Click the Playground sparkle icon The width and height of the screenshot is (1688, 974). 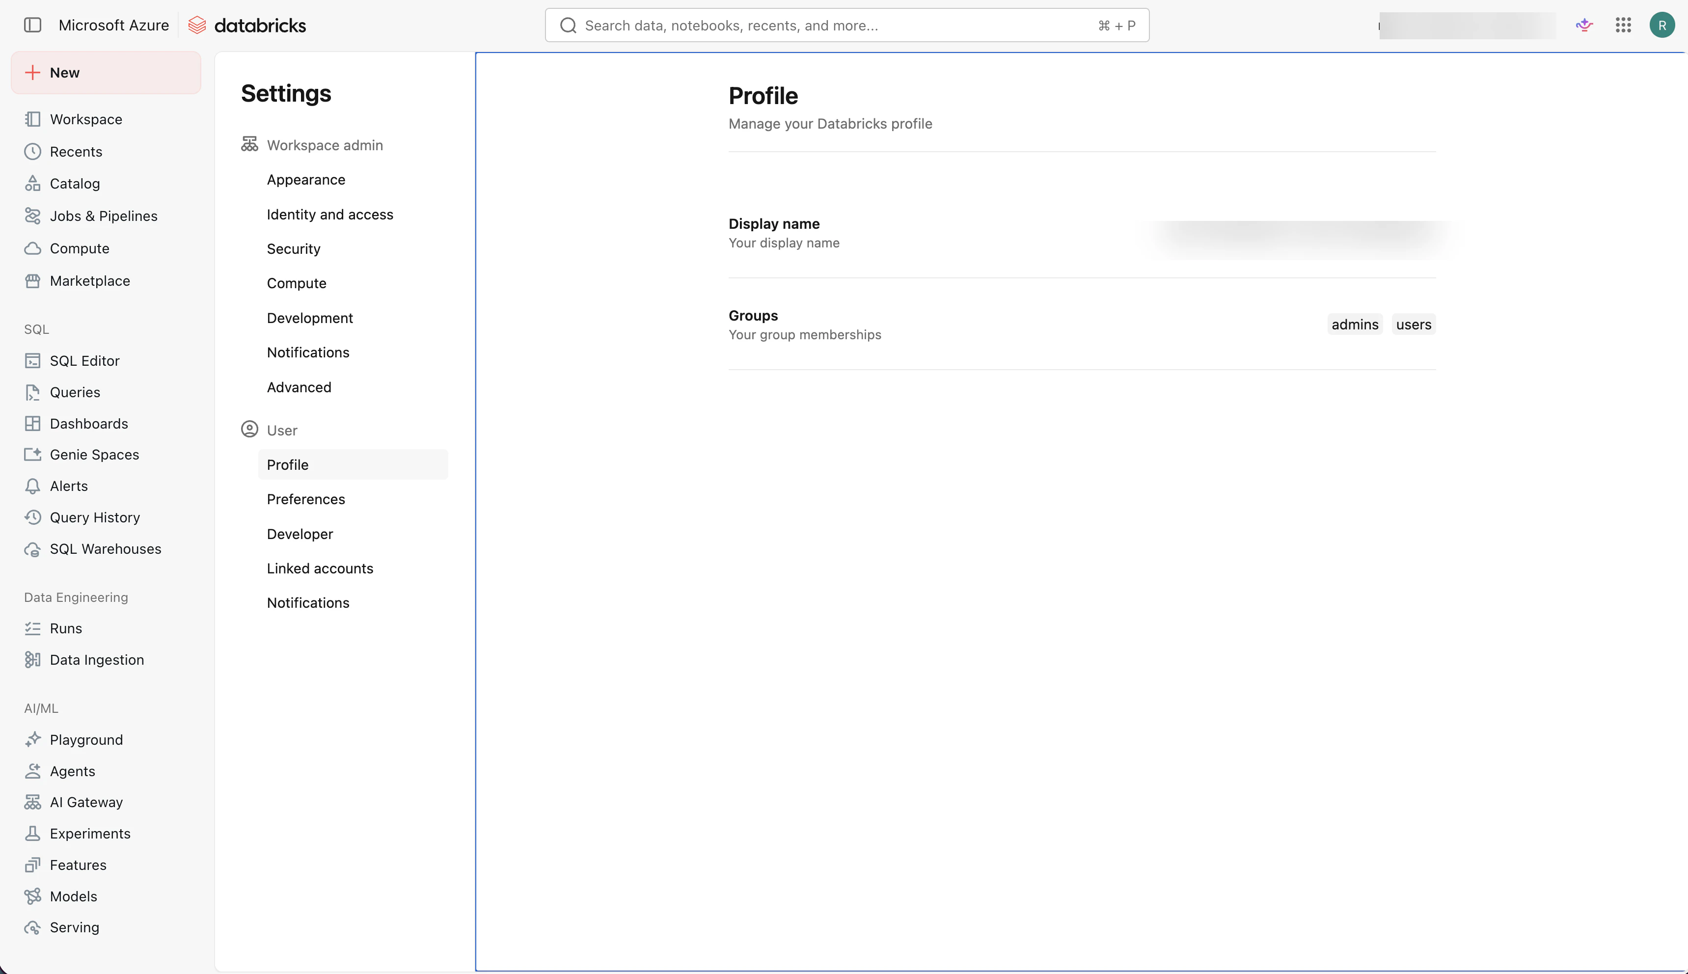click(x=32, y=739)
